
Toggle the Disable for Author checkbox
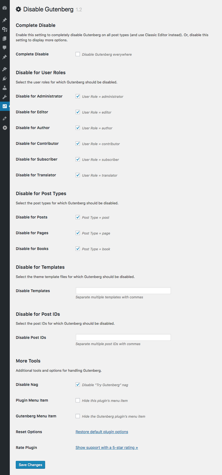(x=78, y=128)
